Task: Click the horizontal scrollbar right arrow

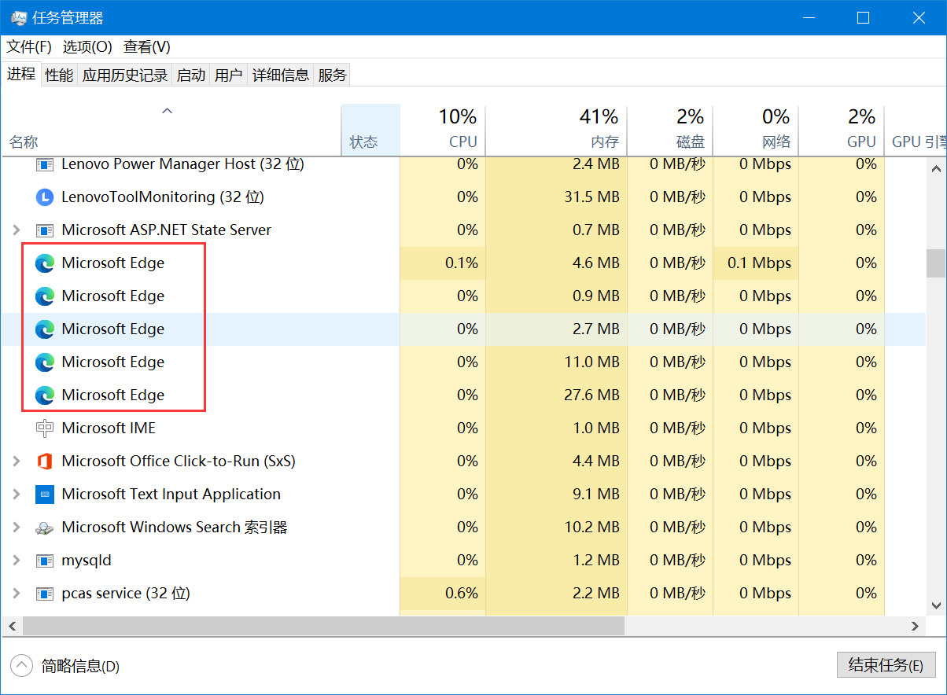Action: point(916,626)
